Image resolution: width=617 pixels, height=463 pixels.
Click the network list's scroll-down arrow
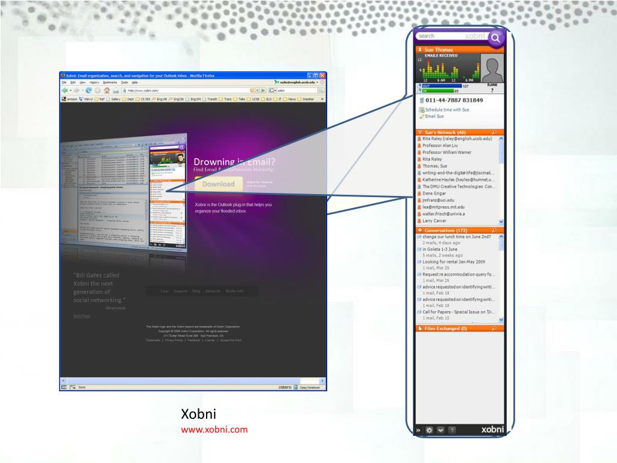click(x=501, y=222)
